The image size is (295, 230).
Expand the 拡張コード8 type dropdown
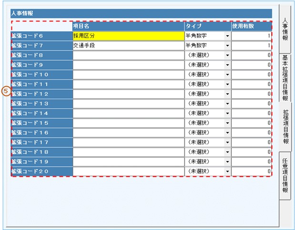coord(227,55)
